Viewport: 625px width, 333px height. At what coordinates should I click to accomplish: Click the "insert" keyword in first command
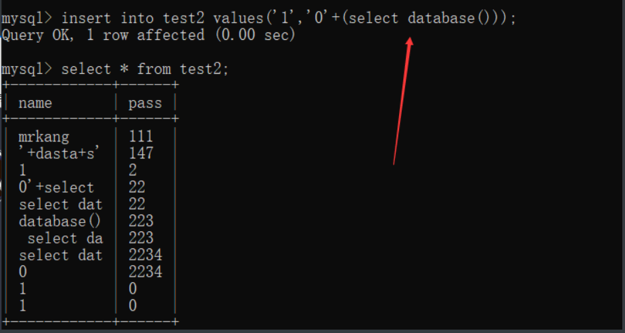(87, 18)
